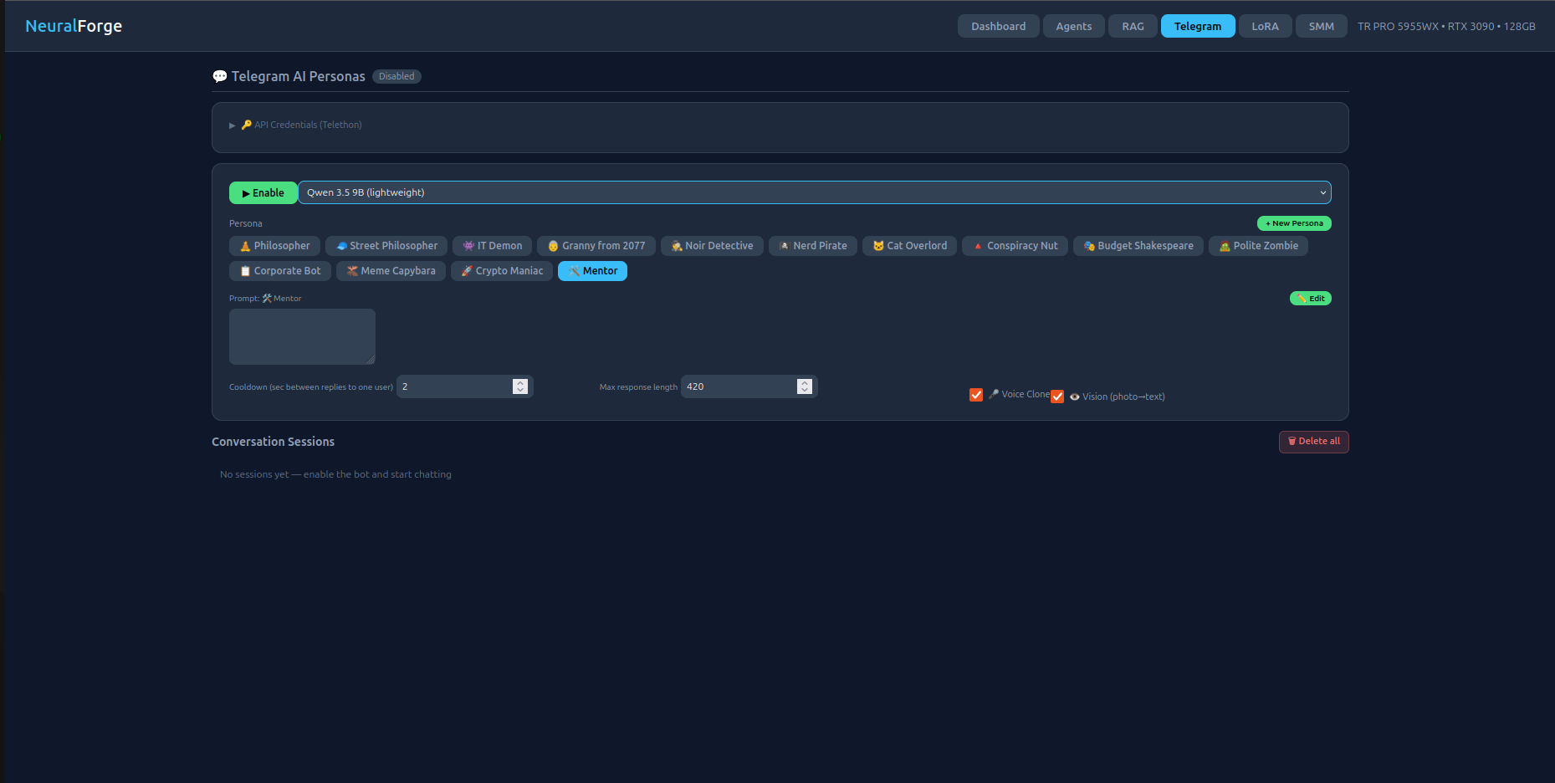The width and height of the screenshot is (1555, 783).
Task: Go to the LoRA tab
Action: pos(1265,26)
